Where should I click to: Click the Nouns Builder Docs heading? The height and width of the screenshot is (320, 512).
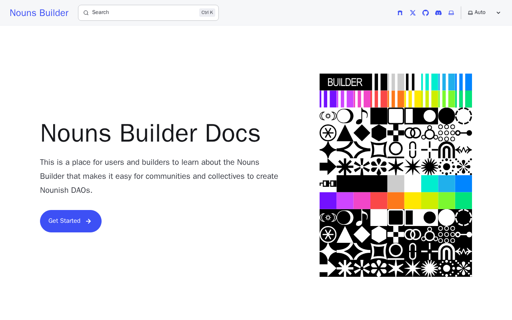coord(150,133)
